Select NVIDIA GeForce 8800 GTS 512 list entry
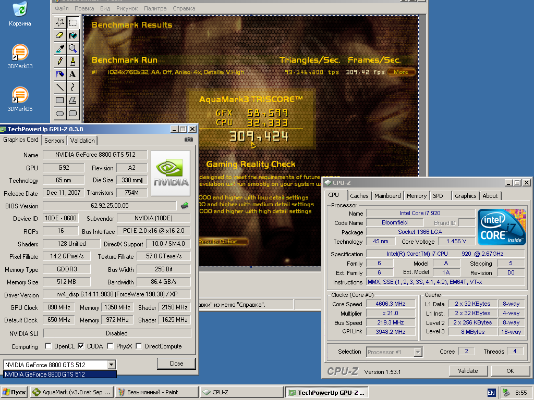The width and height of the screenshot is (534, 400). 60,374
